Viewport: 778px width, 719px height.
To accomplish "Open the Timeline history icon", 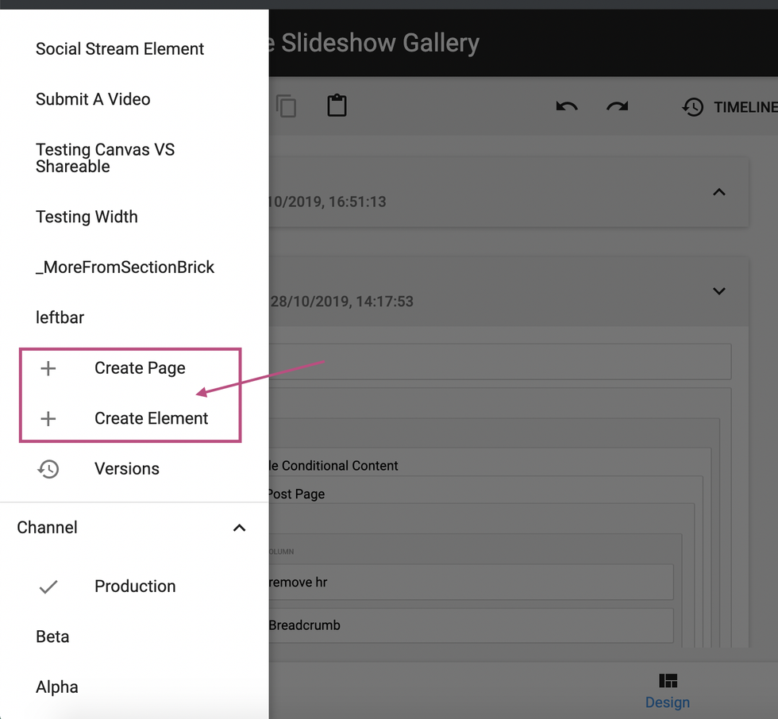I will click(693, 107).
